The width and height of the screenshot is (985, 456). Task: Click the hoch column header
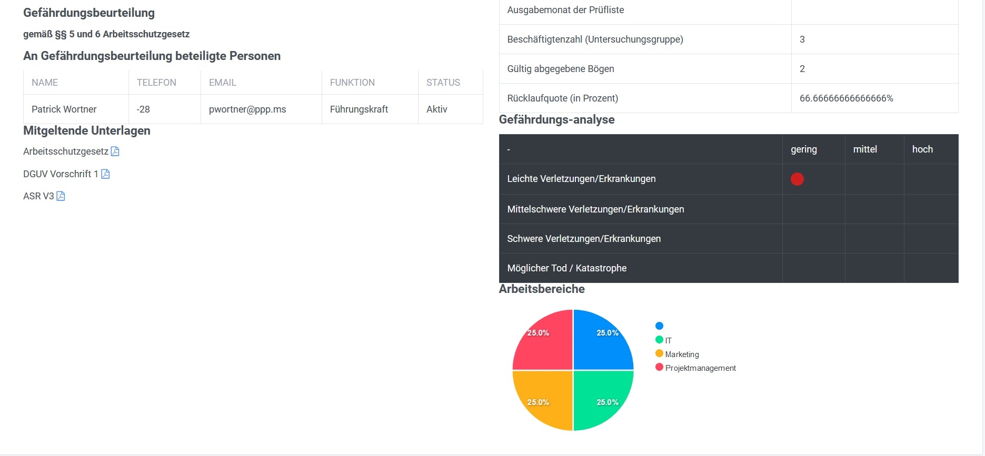coord(922,149)
